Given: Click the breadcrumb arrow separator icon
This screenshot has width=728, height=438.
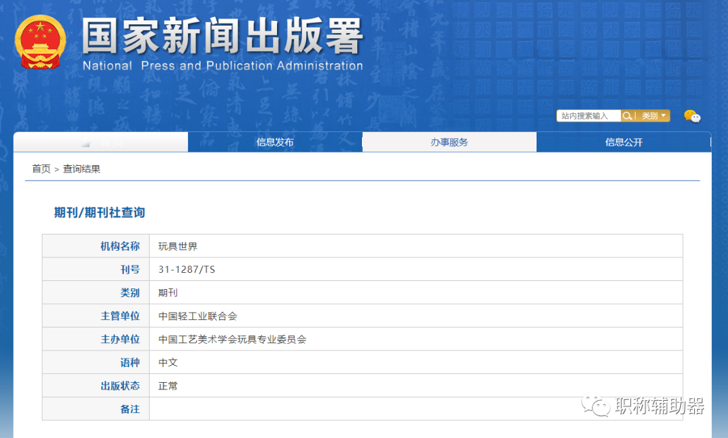Looking at the screenshot, I should coord(55,168).
